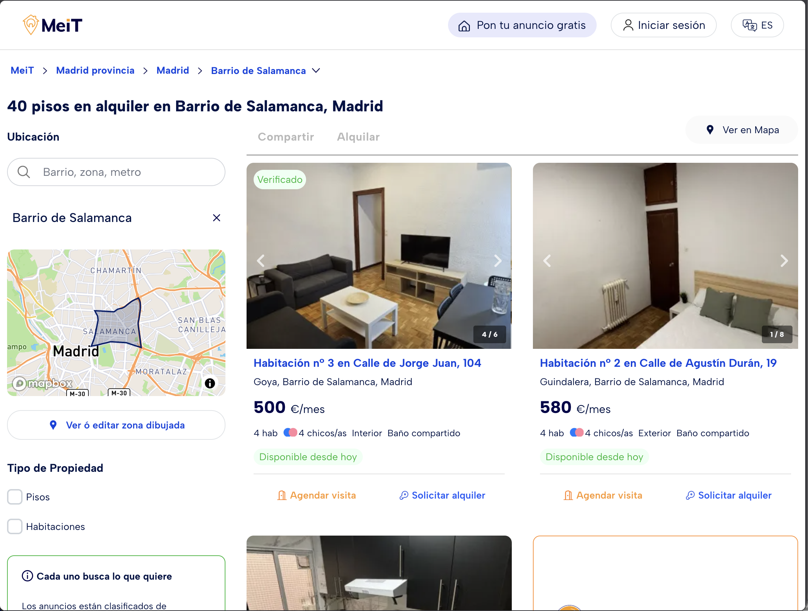This screenshot has width=808, height=611.
Task: Click the user icon next to Iniciar sesión
Action: [x=628, y=25]
